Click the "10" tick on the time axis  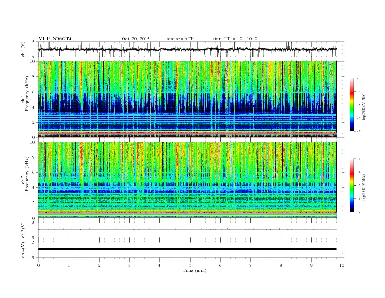(x=342, y=265)
